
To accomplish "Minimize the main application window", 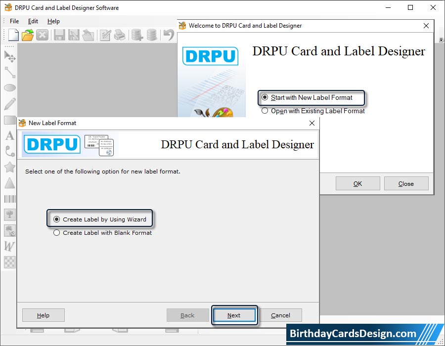I will click(x=388, y=7).
